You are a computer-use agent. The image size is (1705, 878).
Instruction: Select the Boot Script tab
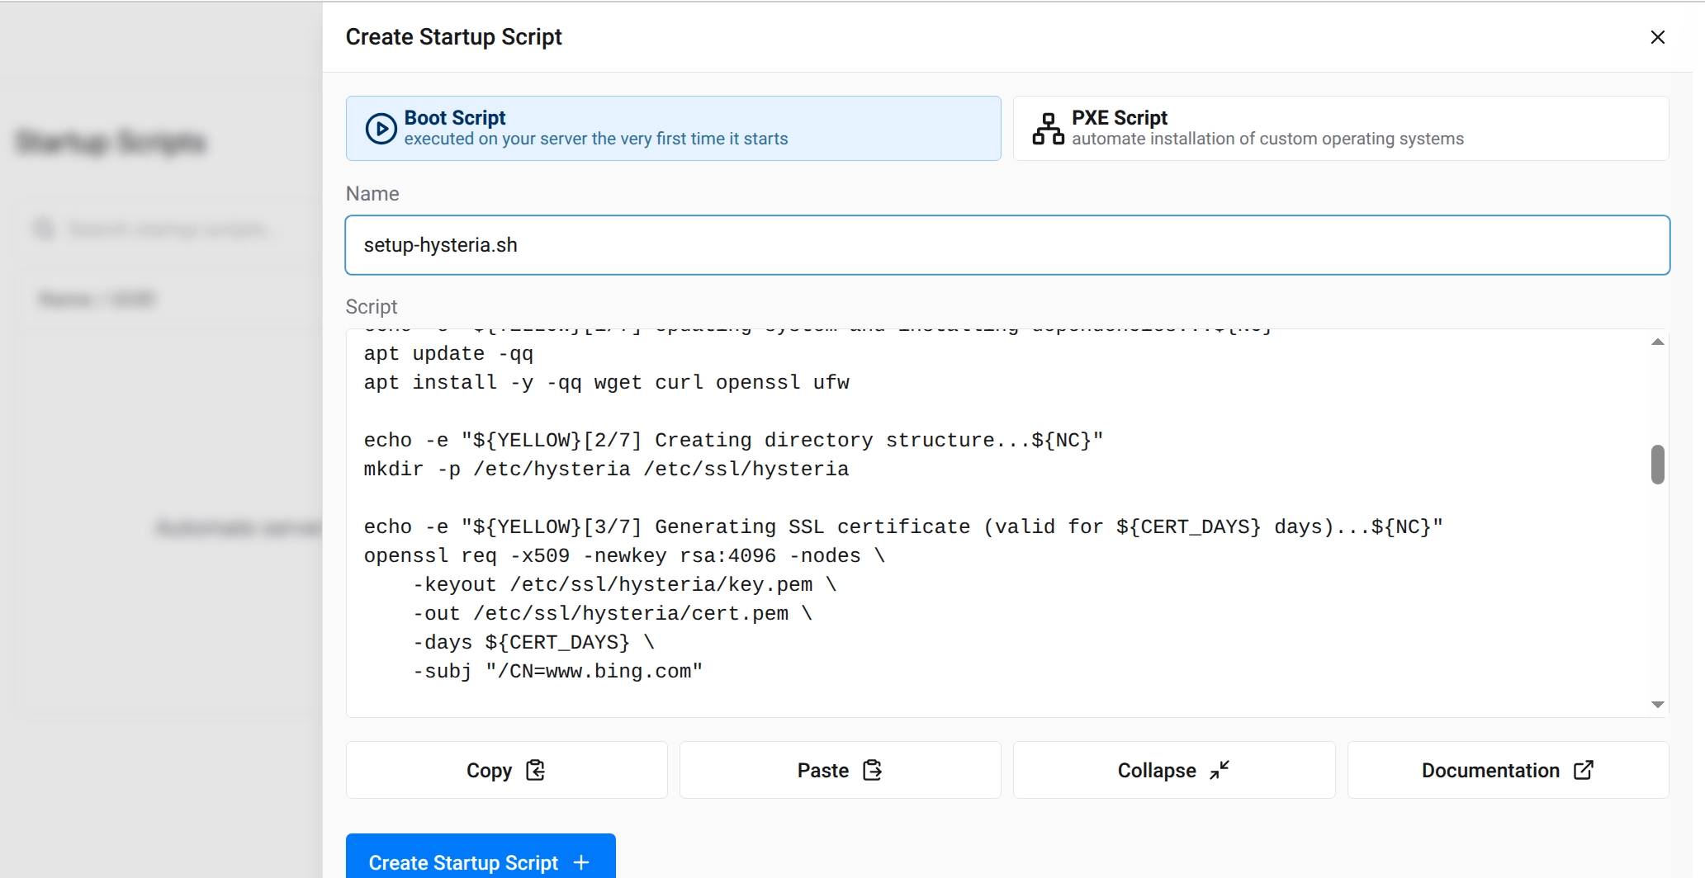[673, 128]
